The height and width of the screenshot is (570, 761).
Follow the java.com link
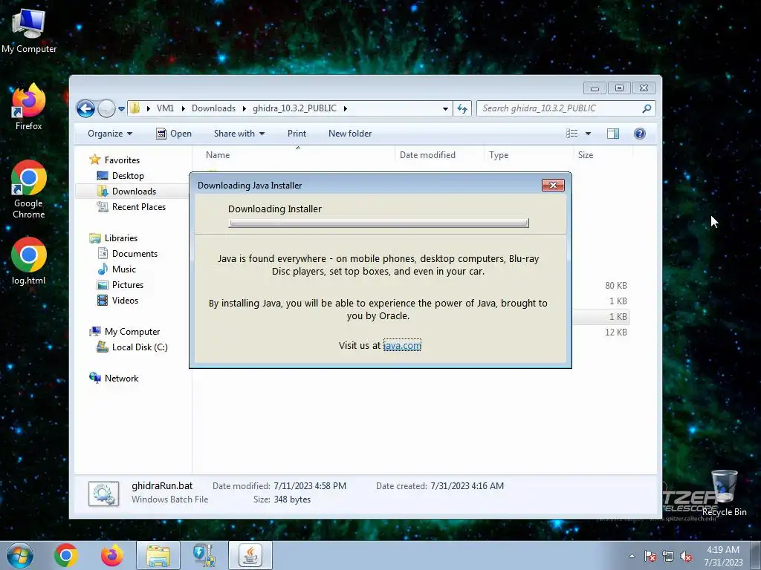click(402, 345)
